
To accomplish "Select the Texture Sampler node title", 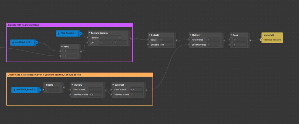I will coord(100,33).
